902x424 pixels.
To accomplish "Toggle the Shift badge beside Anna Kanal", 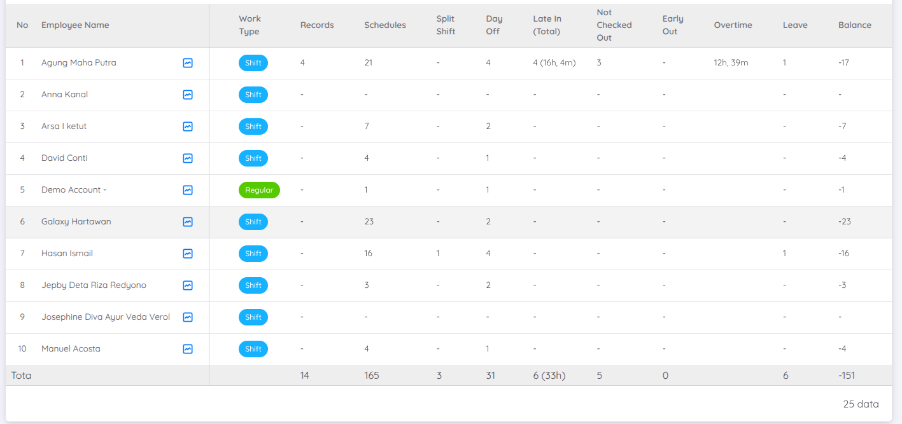I will click(x=253, y=95).
